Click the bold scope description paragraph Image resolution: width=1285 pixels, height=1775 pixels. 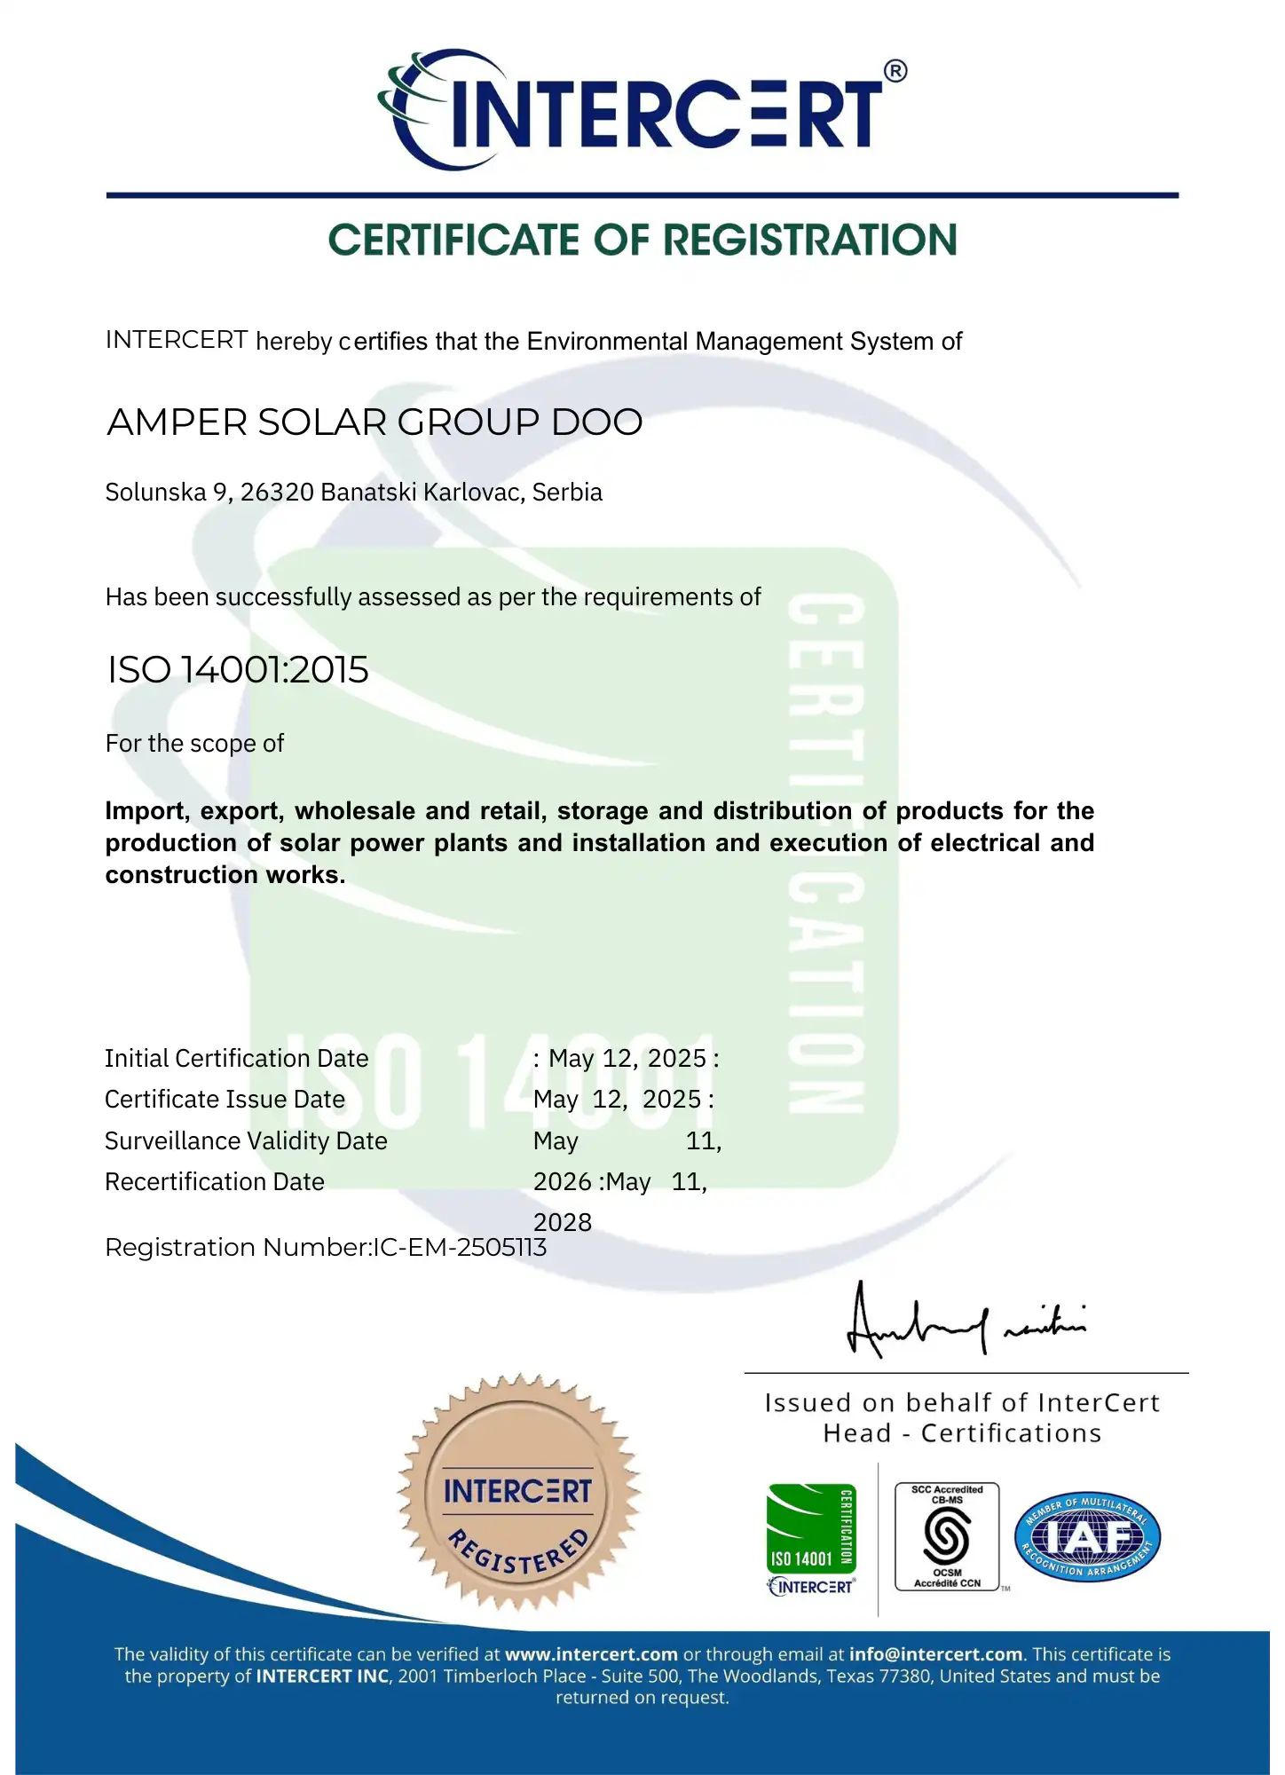[x=599, y=843]
